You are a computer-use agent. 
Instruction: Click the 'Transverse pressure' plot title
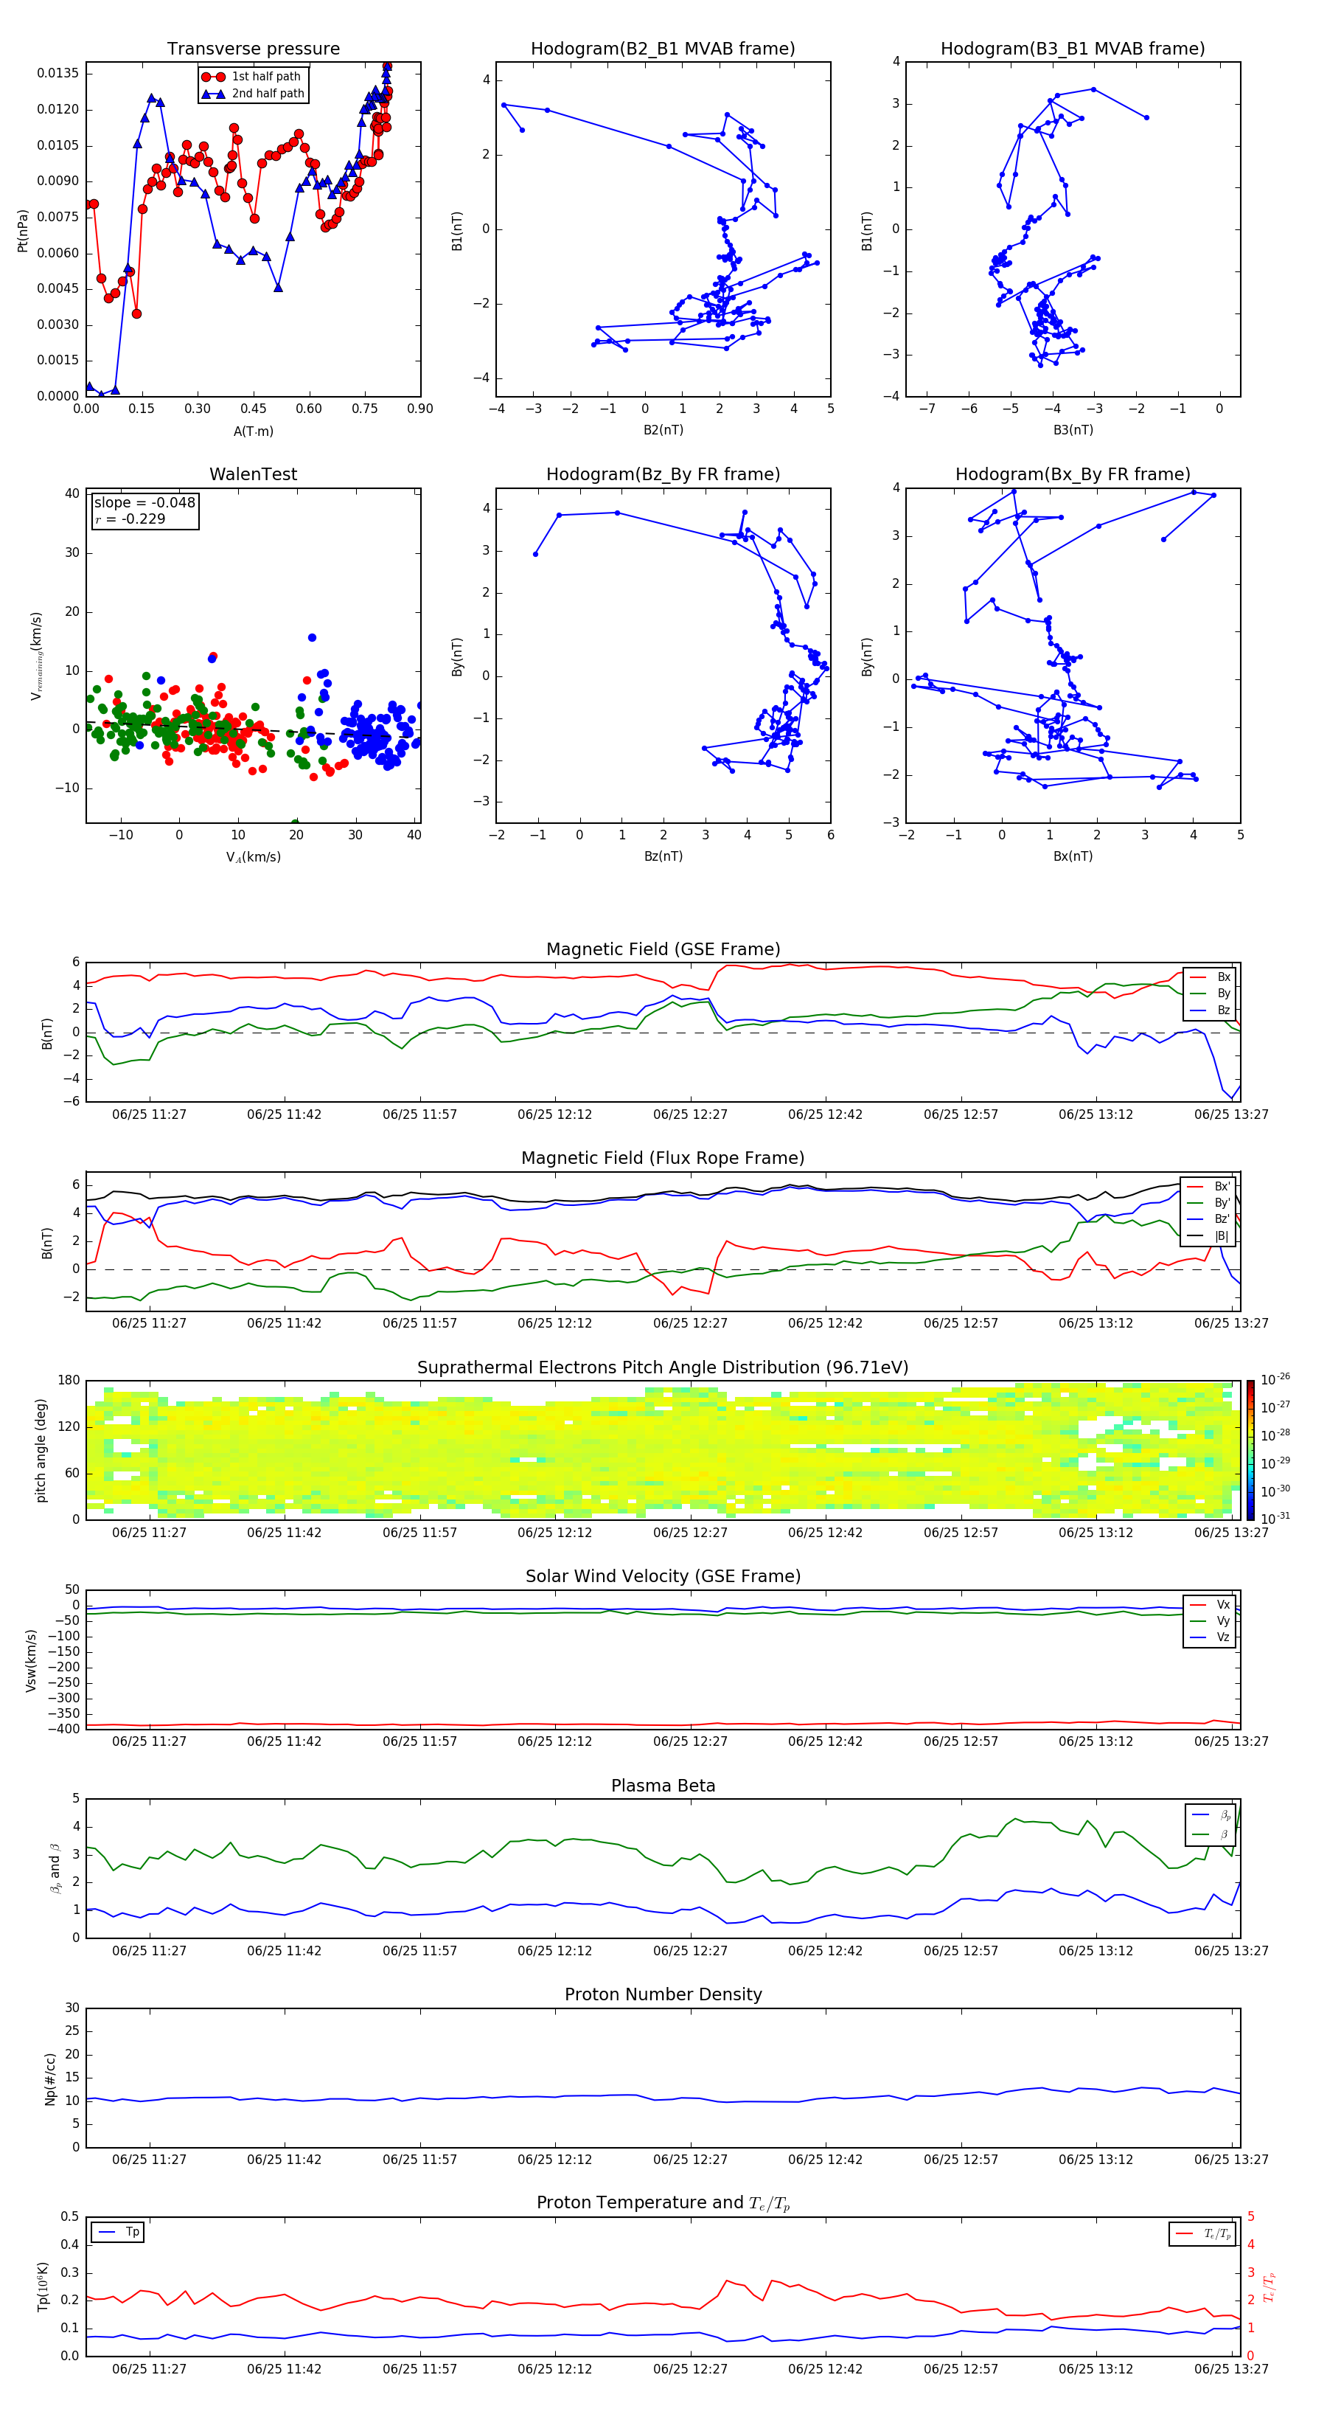click(253, 48)
